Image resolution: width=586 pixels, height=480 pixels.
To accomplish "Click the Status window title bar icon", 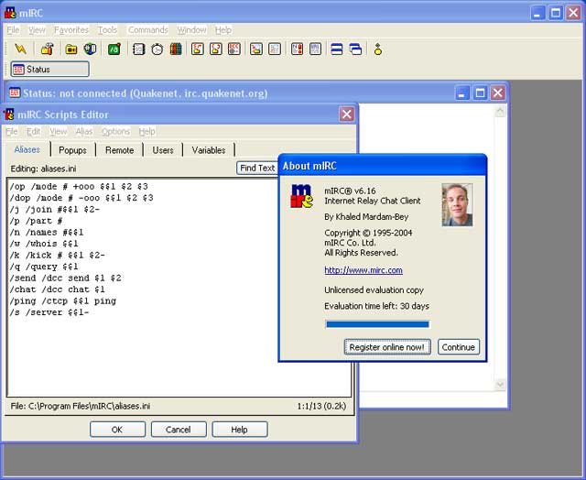I will pyautogui.click(x=15, y=93).
